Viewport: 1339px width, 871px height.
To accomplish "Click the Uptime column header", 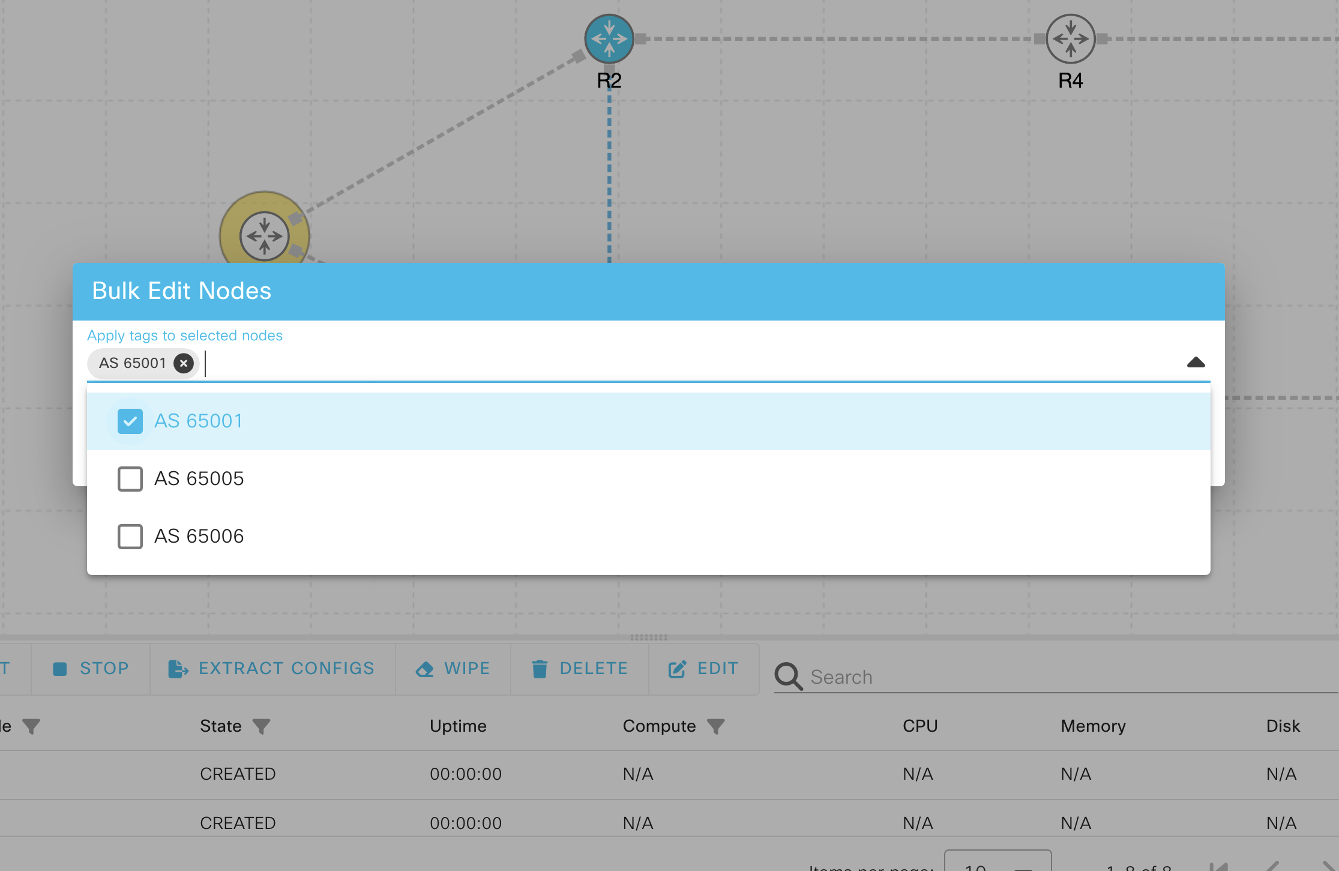I will coord(458,726).
